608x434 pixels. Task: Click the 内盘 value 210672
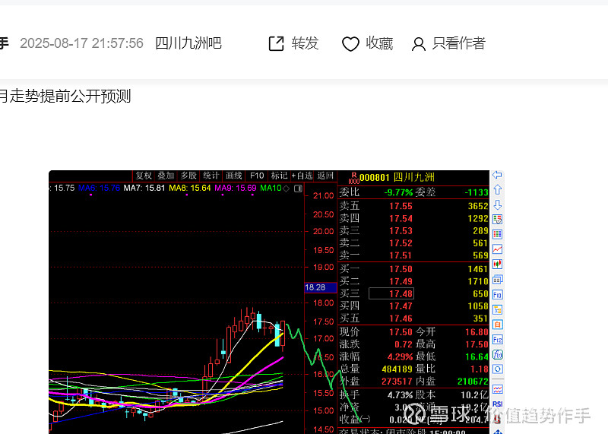473,382
